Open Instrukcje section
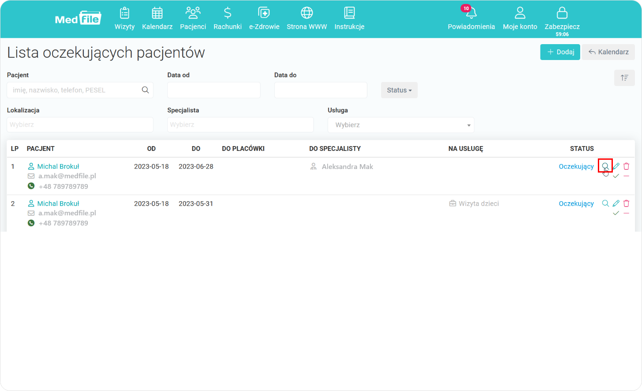Viewport: 642px width, 391px height. (349, 19)
